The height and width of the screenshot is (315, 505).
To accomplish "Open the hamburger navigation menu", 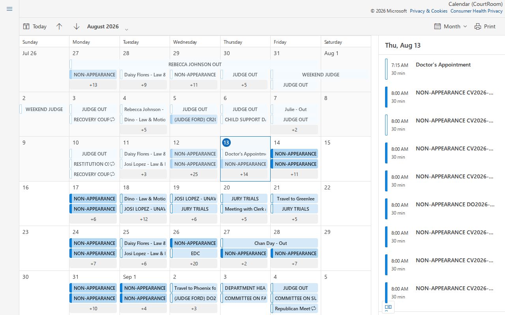I will coord(9,9).
